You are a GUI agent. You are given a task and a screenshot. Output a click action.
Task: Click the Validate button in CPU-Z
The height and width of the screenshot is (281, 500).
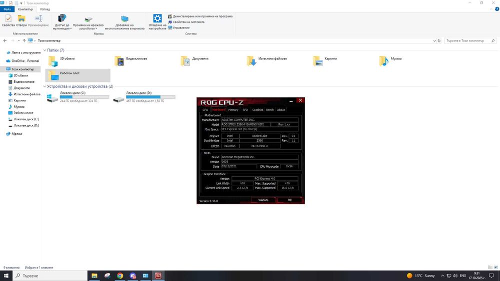coord(263,200)
